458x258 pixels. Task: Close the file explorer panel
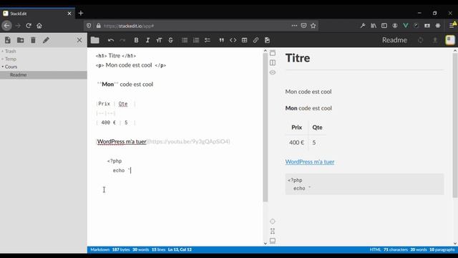point(79,40)
